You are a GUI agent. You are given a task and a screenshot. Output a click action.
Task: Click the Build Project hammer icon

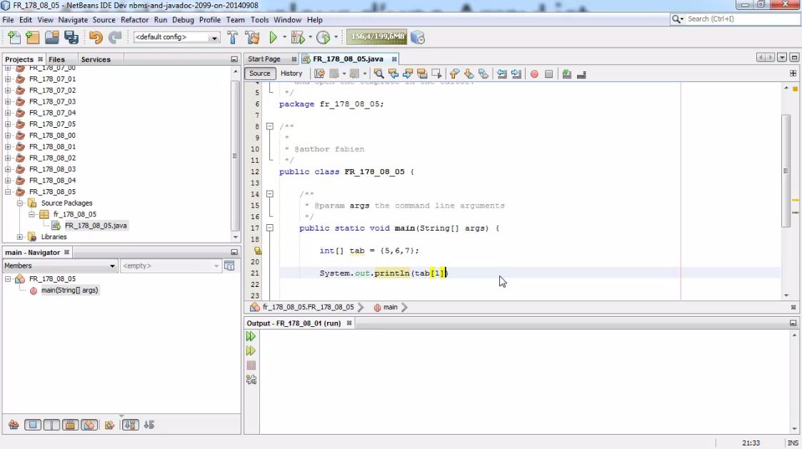click(x=232, y=38)
